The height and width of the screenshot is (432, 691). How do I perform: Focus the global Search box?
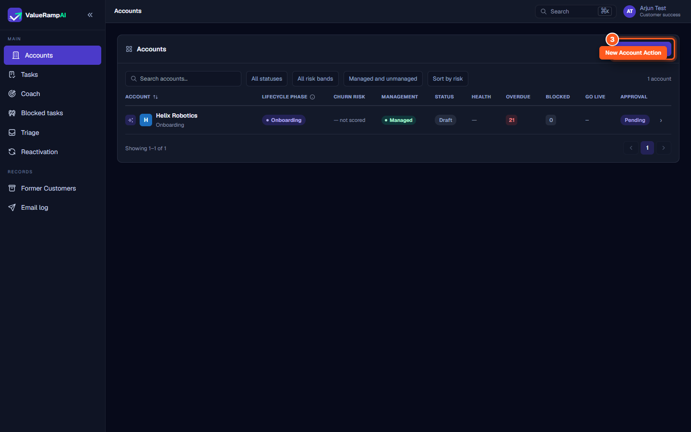click(x=575, y=11)
